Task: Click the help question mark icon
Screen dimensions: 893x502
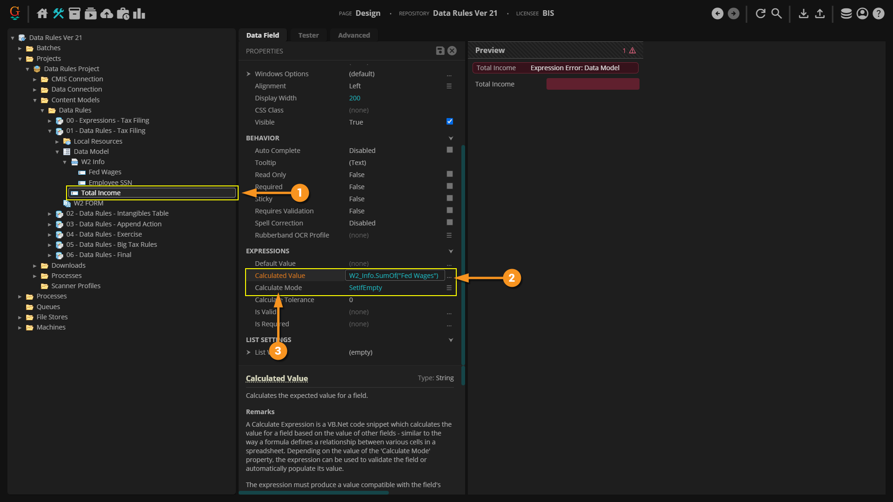Action: 878,13
